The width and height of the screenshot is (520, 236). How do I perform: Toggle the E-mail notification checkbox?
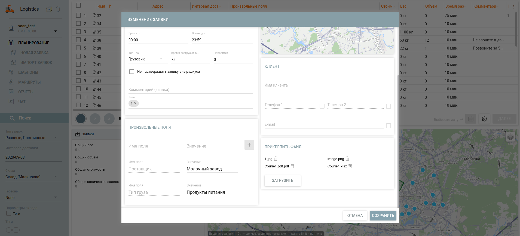tap(389, 126)
